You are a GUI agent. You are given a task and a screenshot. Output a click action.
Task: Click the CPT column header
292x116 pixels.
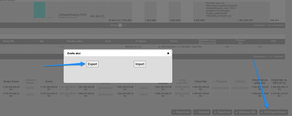(x=273, y=41)
